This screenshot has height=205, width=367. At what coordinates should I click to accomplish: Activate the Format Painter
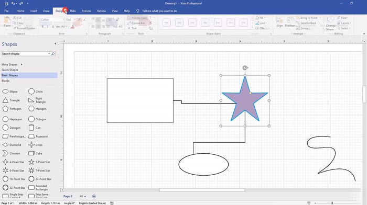click(x=24, y=28)
